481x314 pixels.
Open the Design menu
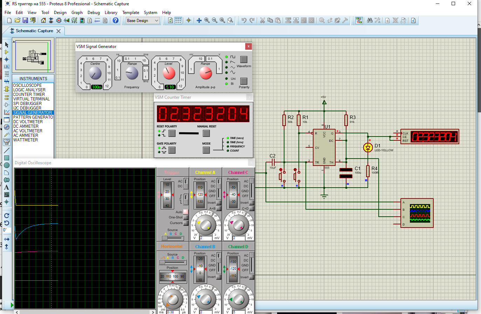point(60,12)
